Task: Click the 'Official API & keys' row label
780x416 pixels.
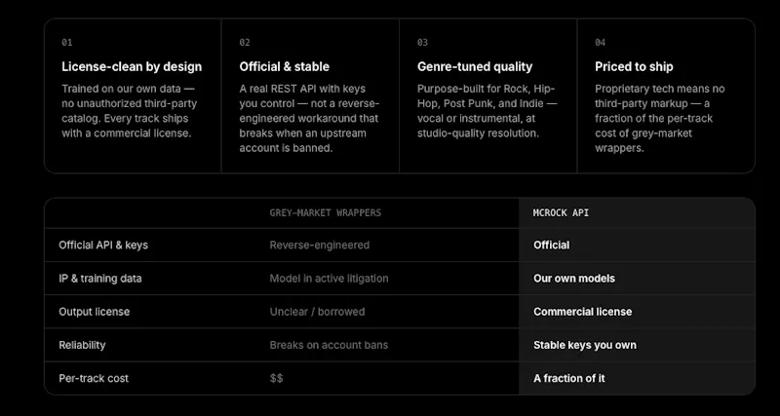Action: (x=103, y=246)
